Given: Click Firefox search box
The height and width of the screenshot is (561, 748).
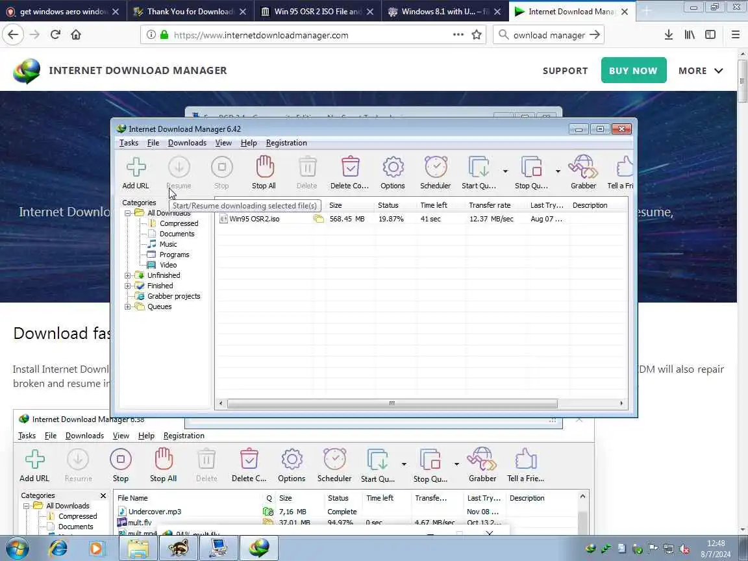Looking at the screenshot, I should pos(549,35).
